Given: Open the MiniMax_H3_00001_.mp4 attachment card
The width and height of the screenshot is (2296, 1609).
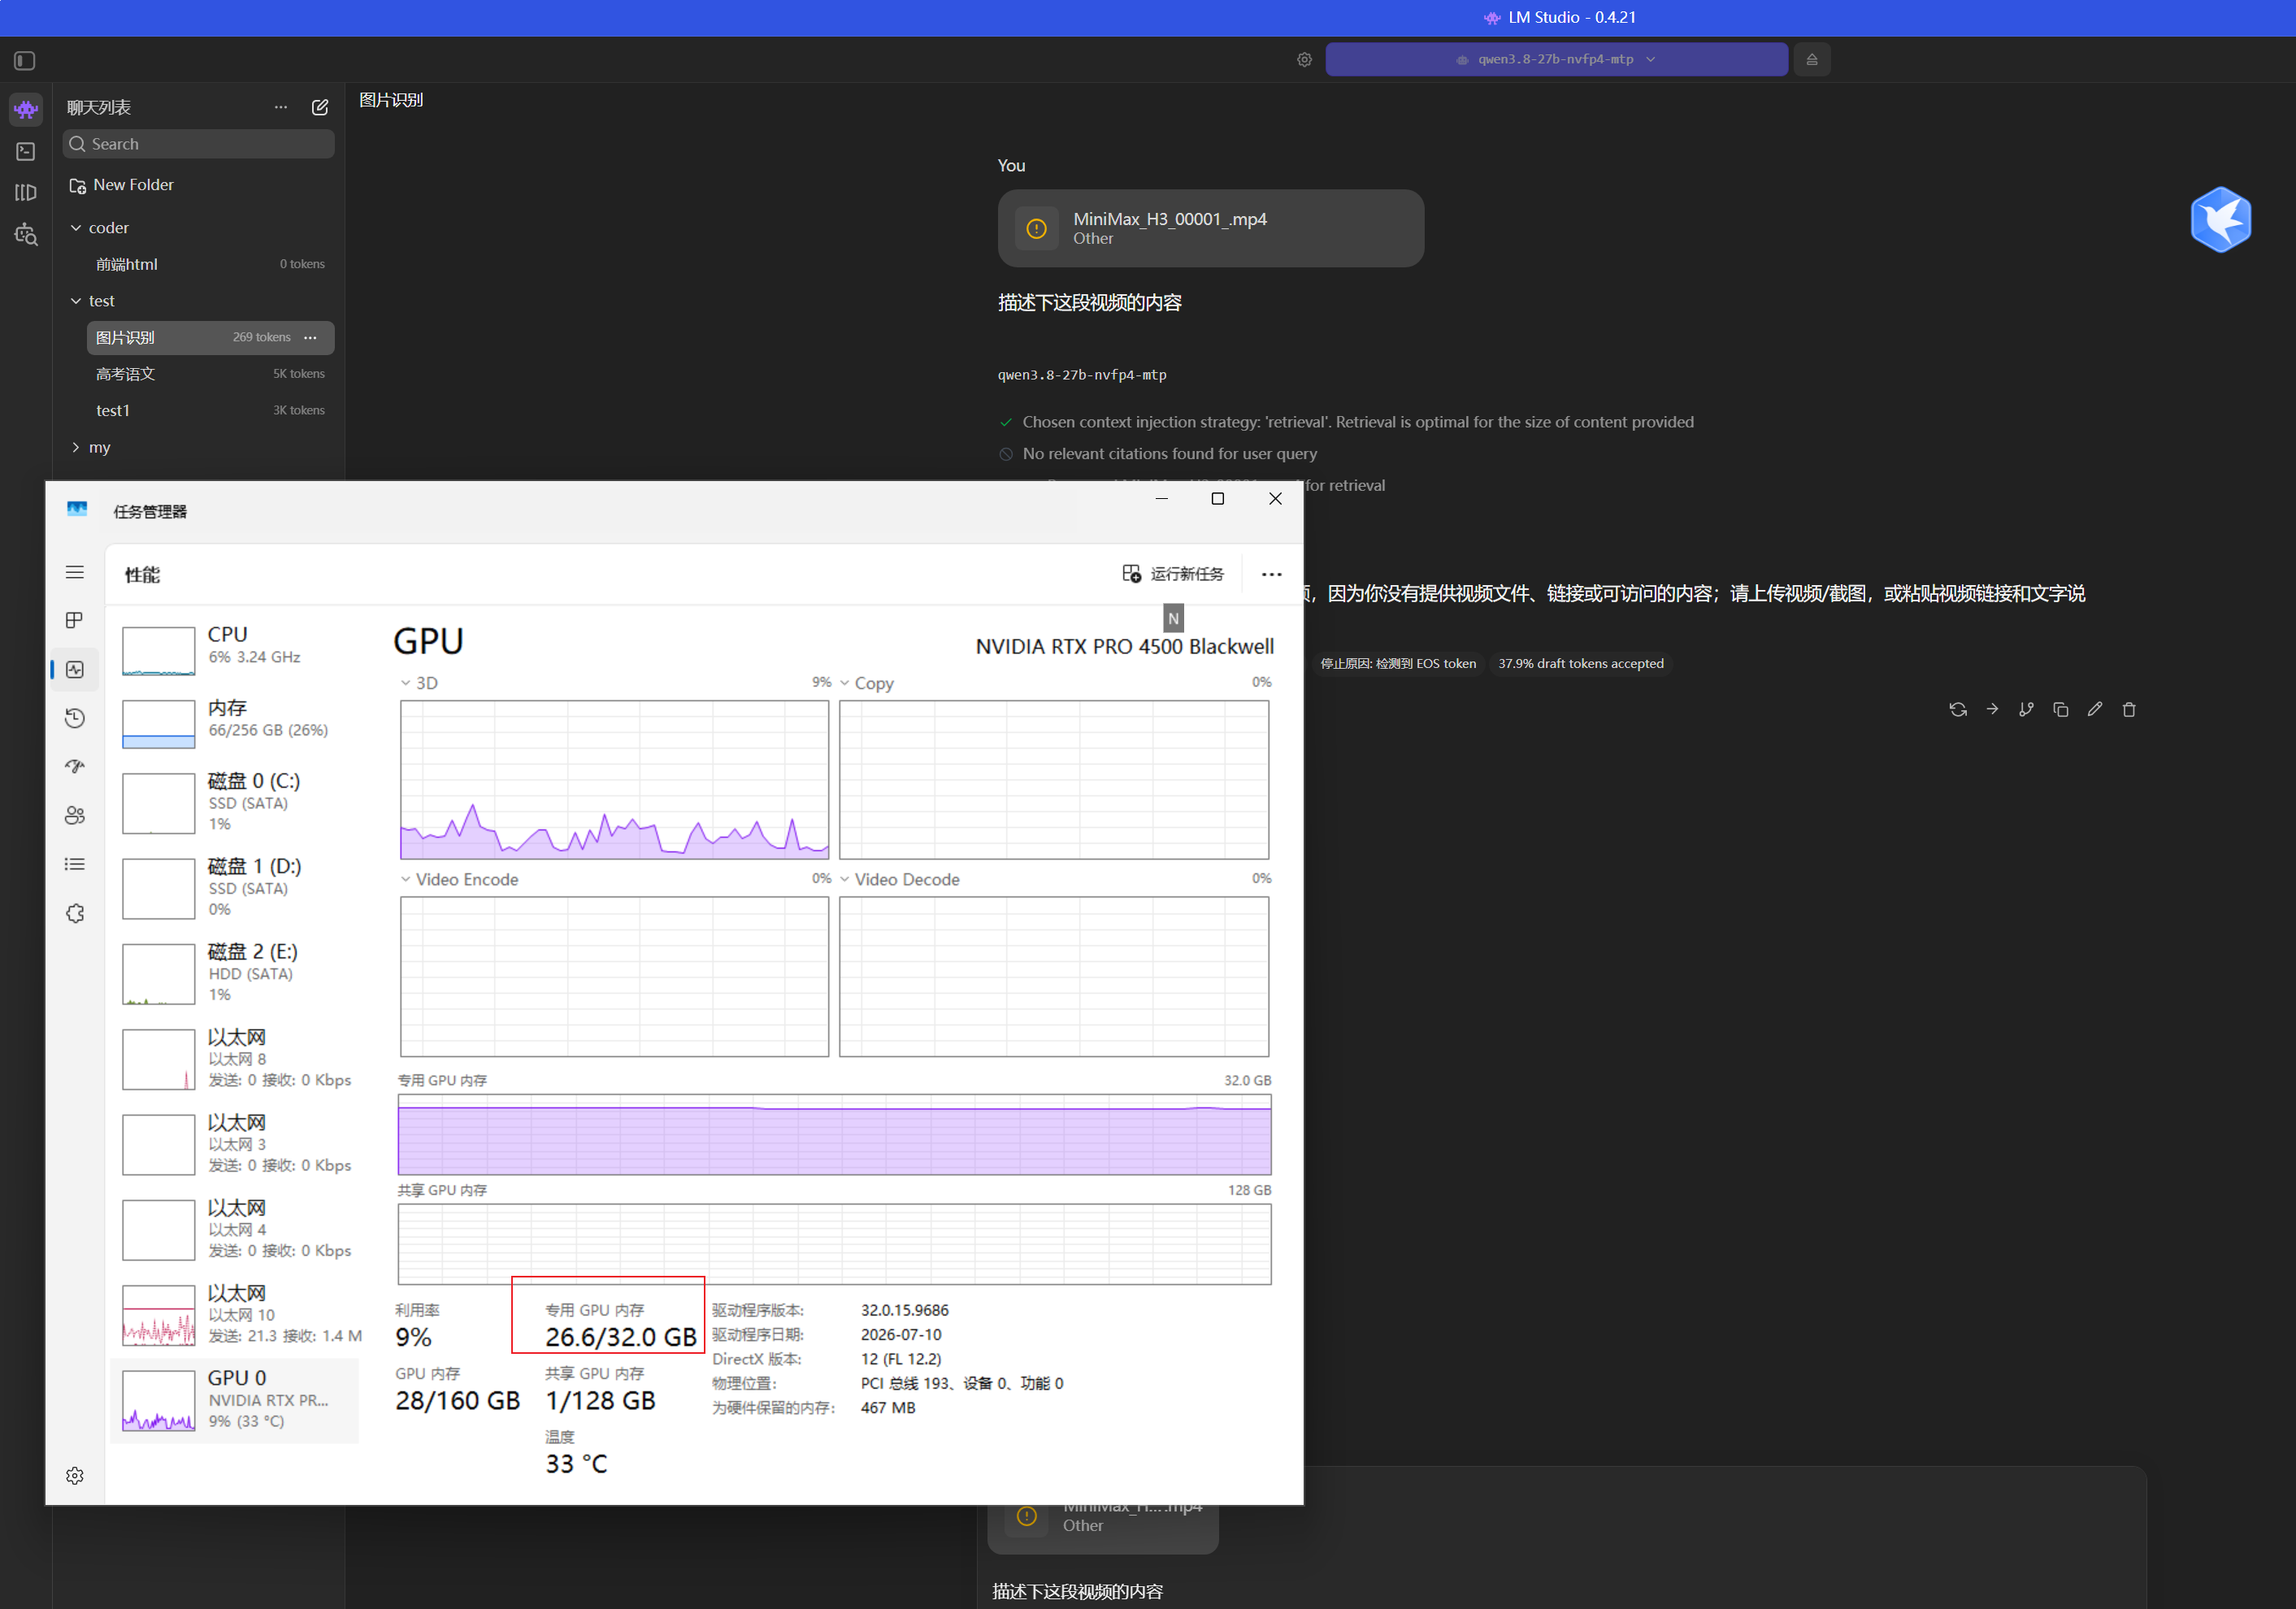Looking at the screenshot, I should [x=1210, y=228].
